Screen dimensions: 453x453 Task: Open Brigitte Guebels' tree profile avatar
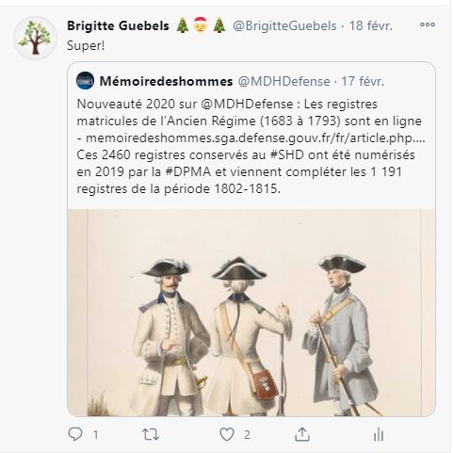(35, 38)
